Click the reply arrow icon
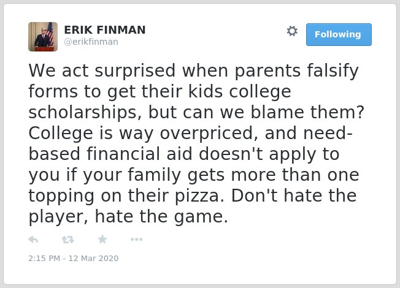The height and width of the screenshot is (288, 400). (x=33, y=240)
